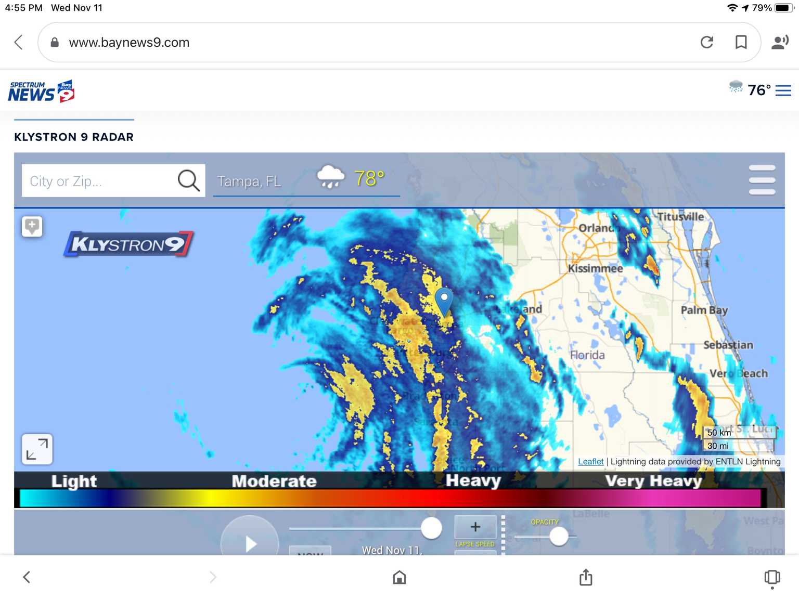Screen dimensions: 799x599
Task: Open the blue site navigation hamburger menu
Action: point(783,90)
